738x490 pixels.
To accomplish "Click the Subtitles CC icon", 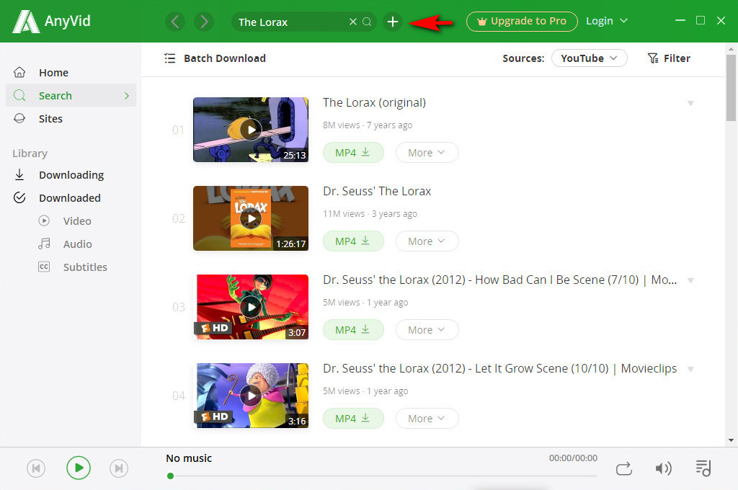I will click(x=44, y=267).
